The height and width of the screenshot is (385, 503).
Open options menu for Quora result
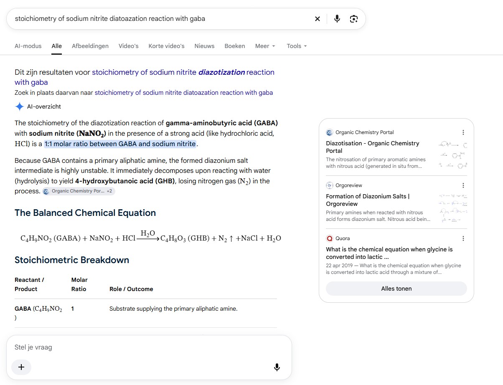(x=463, y=238)
